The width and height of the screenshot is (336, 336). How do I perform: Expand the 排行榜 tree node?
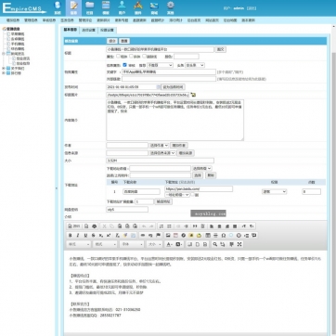pos(4,73)
